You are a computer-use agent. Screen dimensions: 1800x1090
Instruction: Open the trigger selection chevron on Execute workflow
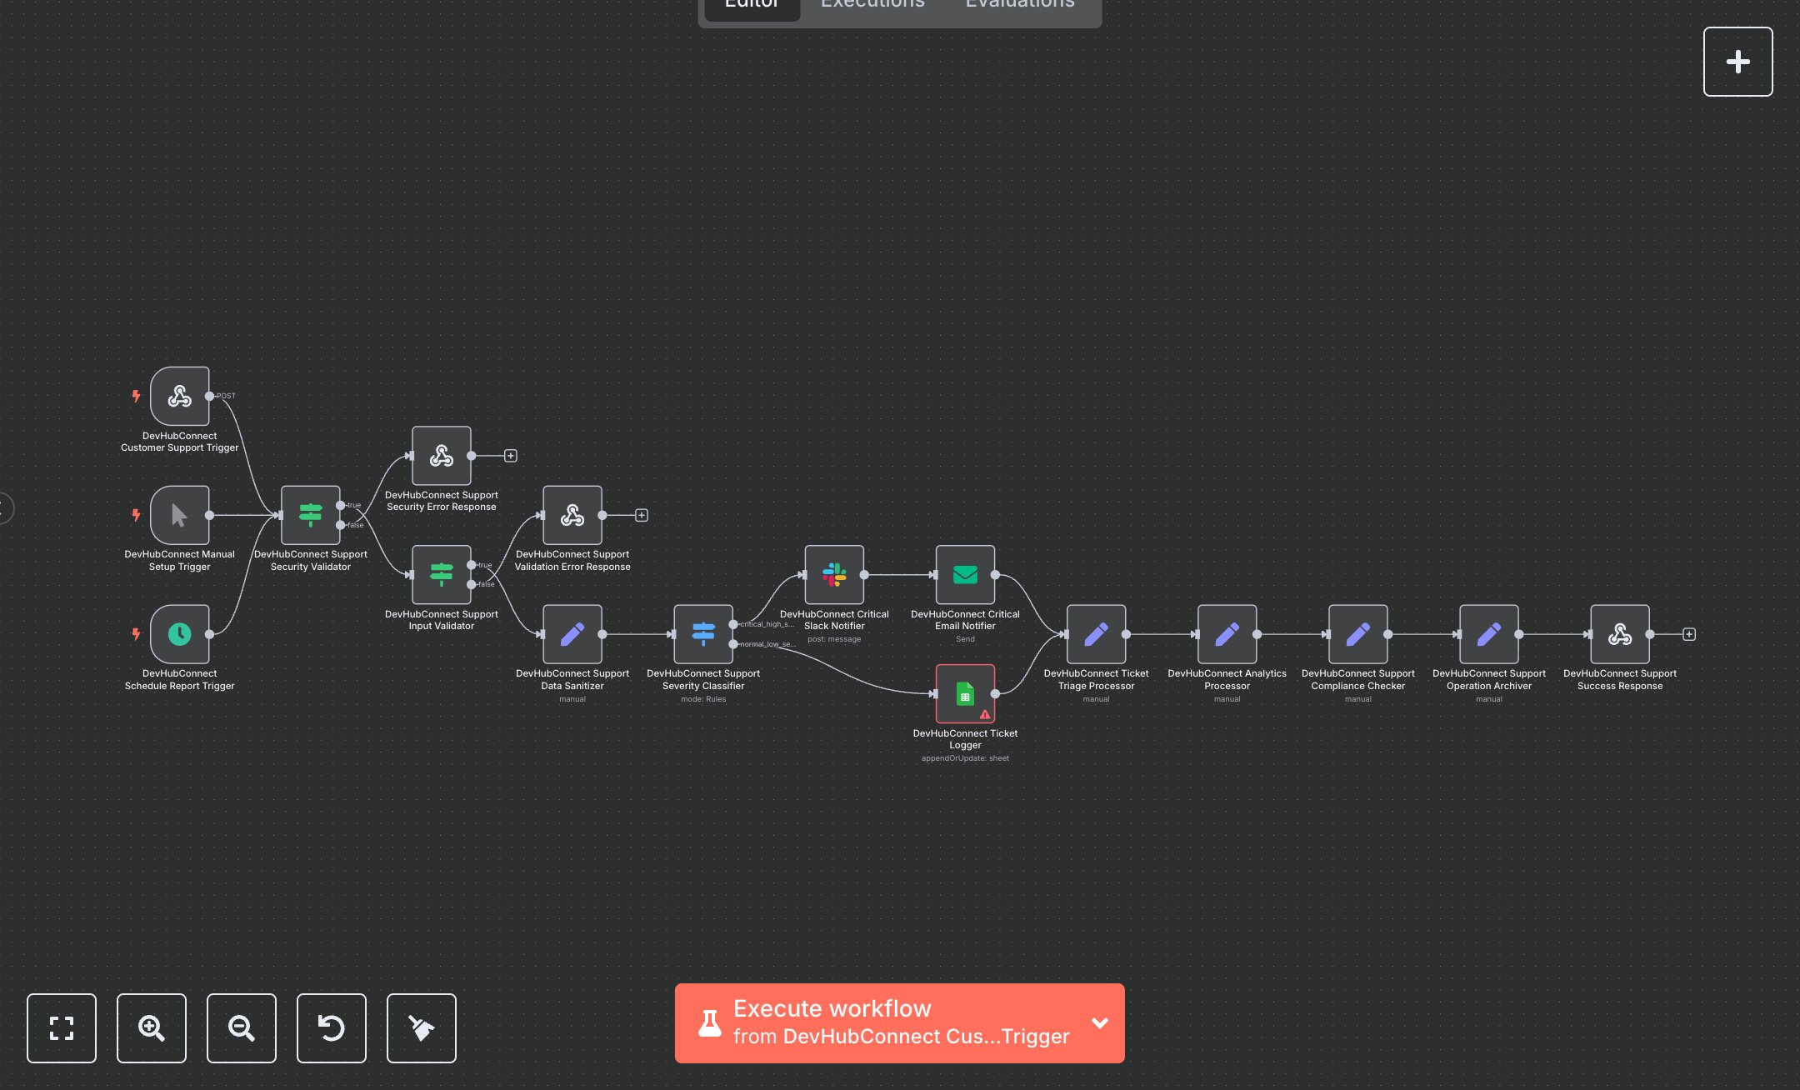point(1099,1022)
